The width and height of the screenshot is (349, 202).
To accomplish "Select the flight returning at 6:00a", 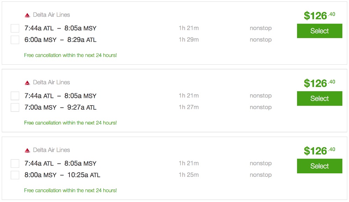I will tap(319, 31).
